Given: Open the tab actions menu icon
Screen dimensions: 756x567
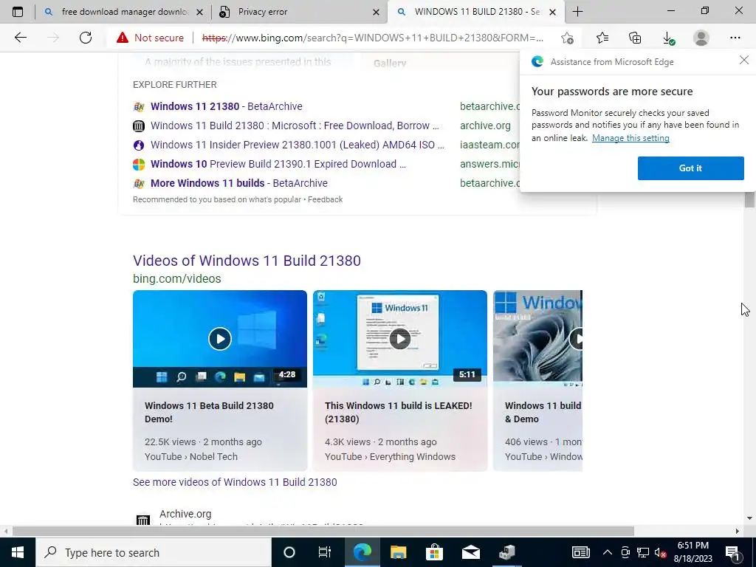Looking at the screenshot, I should [18, 12].
